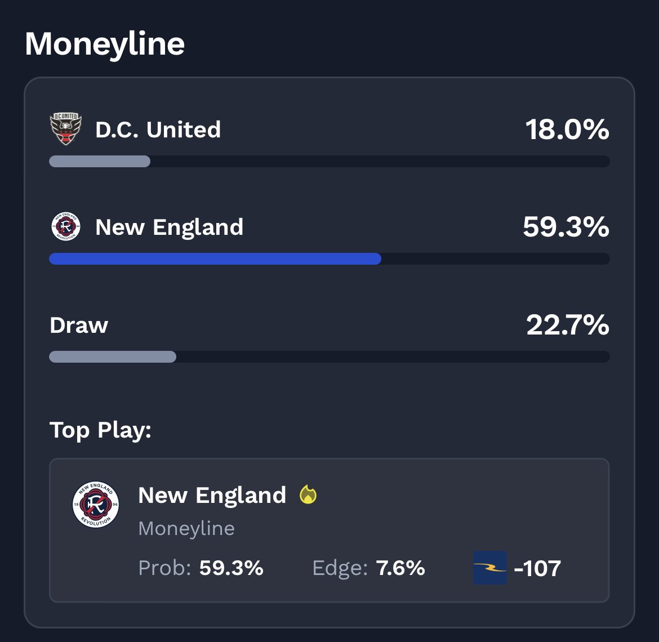Click the large New England logo in Top Play
The width and height of the screenshot is (659, 642).
[x=96, y=505]
